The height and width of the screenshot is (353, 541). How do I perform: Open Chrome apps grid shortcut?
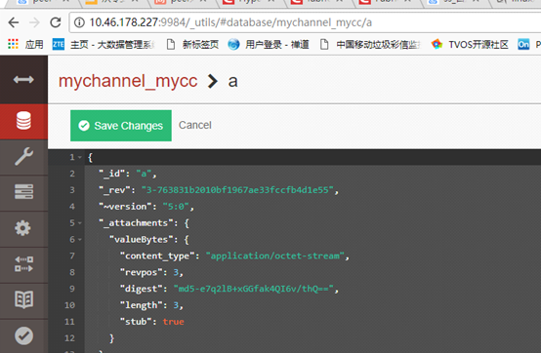tap(13, 44)
